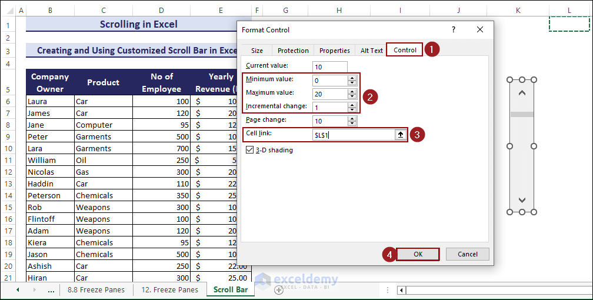Select the cell containing Gas
The height and width of the screenshot is (300, 593).
104,172
